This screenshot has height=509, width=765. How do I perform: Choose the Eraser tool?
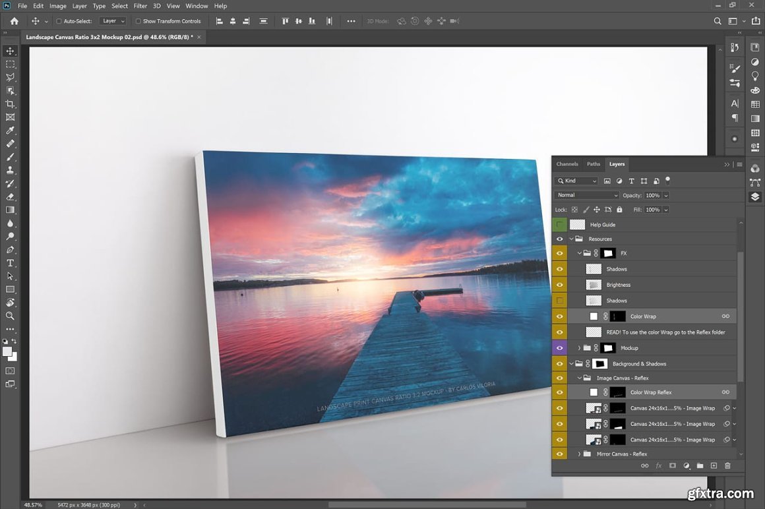click(10, 196)
